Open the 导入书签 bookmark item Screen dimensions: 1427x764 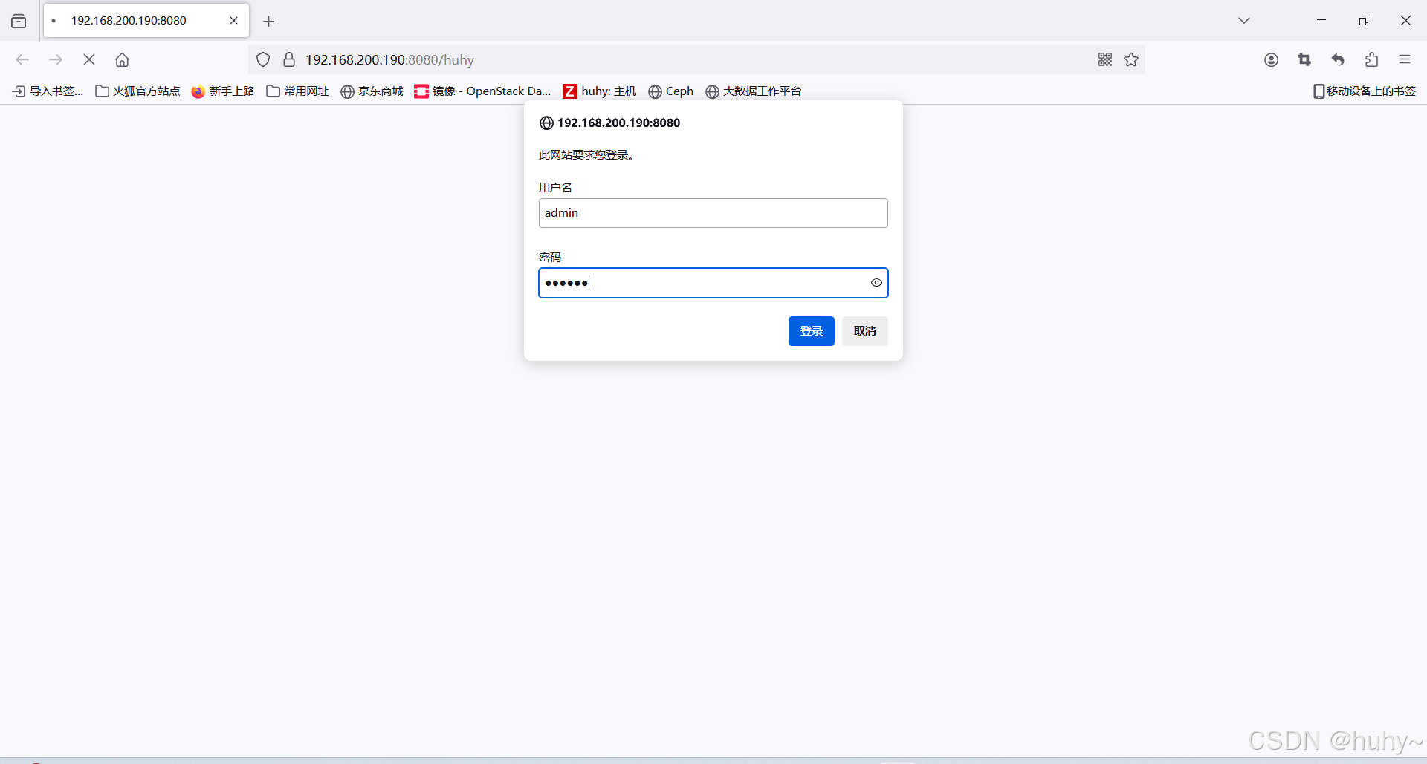coord(48,91)
